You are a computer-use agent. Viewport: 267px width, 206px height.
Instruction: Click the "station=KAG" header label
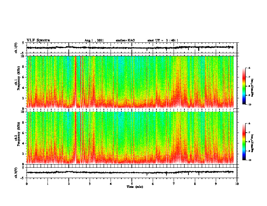[x=125, y=40]
